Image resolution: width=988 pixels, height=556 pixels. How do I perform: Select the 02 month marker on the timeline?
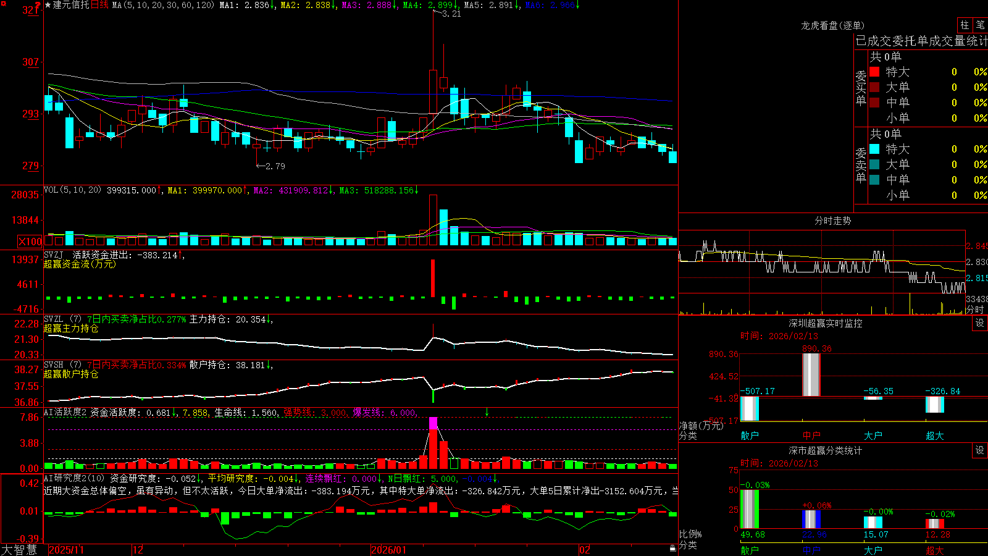585,550
